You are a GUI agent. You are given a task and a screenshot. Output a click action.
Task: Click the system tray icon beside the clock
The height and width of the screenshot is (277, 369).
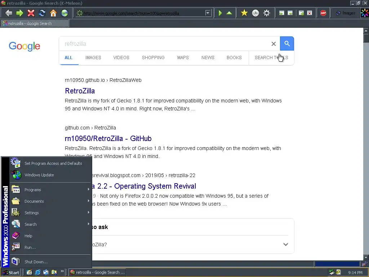point(338,272)
